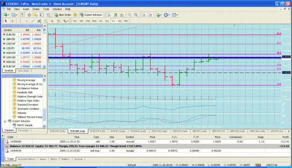Select the horizontal line tool
Image resolution: width=292 pixels, height=168 pixels.
27,21
